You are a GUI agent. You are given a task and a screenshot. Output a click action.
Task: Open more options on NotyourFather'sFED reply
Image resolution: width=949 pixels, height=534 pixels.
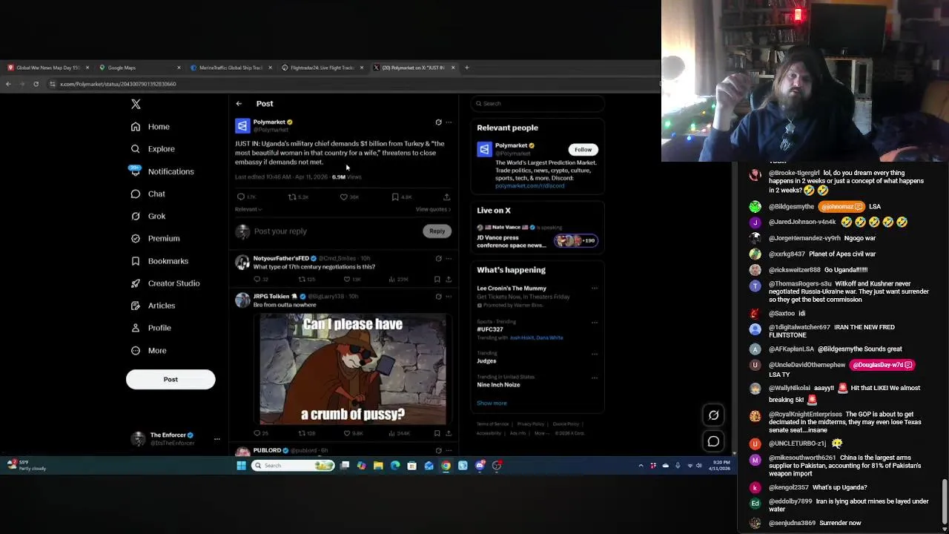448,259
